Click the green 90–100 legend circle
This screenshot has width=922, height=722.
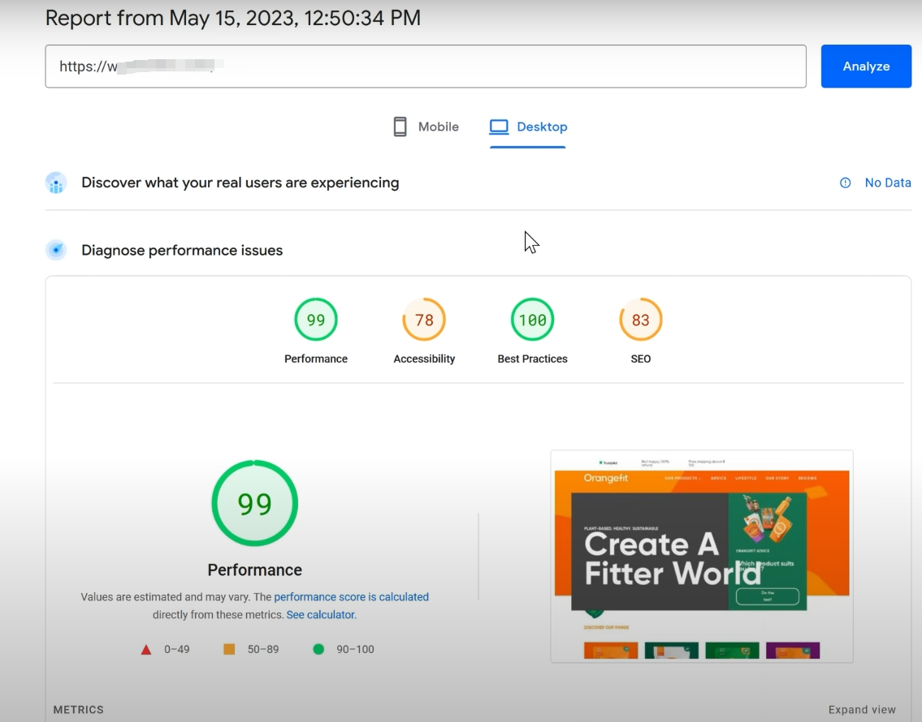(x=318, y=649)
